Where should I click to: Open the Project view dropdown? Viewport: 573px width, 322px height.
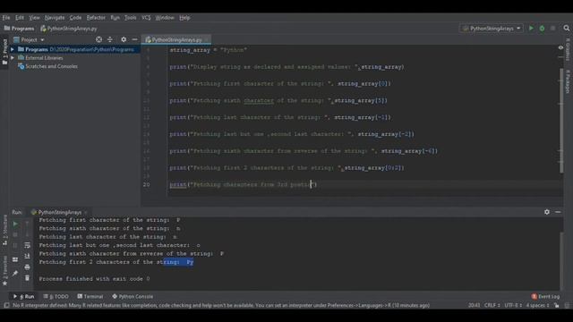(x=29, y=39)
